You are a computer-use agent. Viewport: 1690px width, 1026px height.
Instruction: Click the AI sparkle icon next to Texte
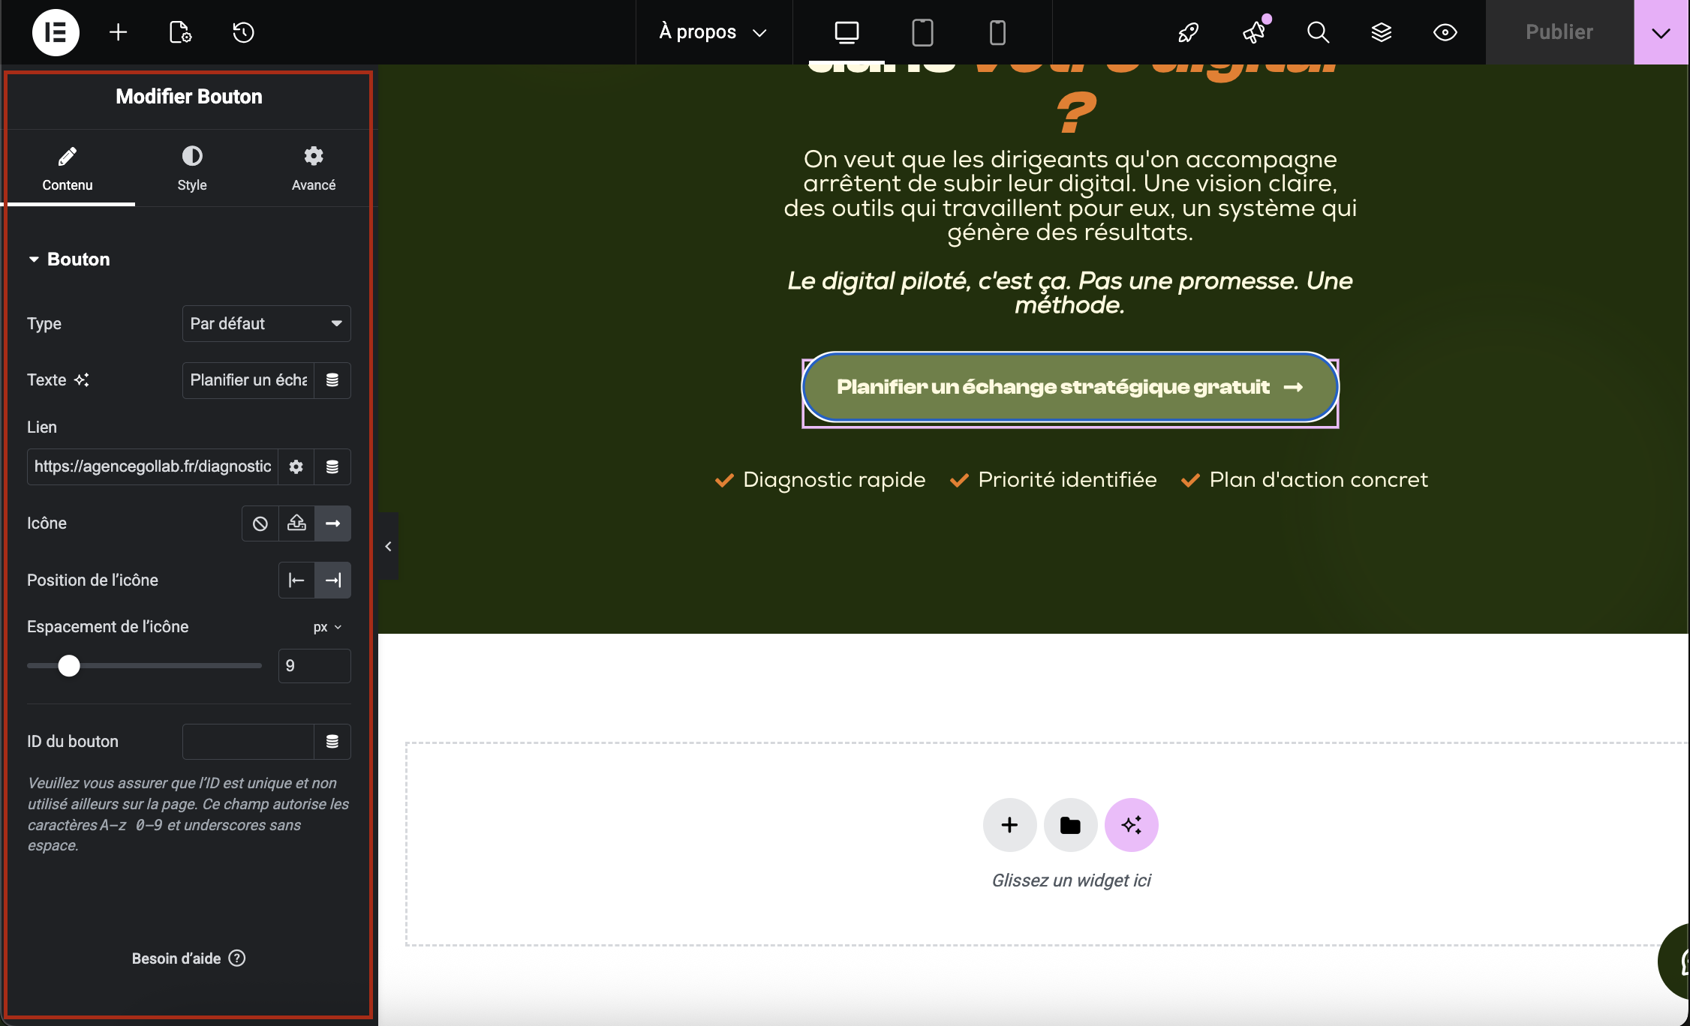click(81, 380)
